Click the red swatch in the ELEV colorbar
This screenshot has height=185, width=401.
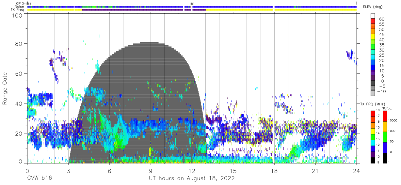(x=373, y=21)
